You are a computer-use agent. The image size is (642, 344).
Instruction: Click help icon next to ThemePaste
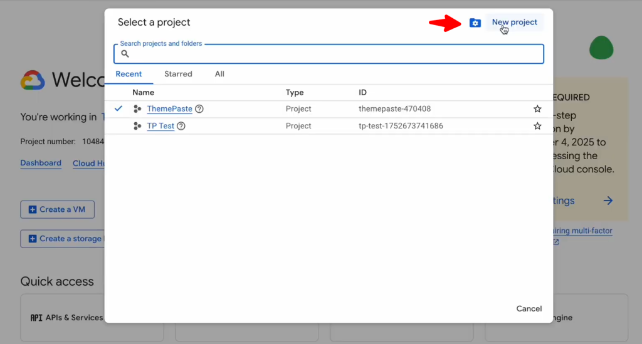coord(199,109)
